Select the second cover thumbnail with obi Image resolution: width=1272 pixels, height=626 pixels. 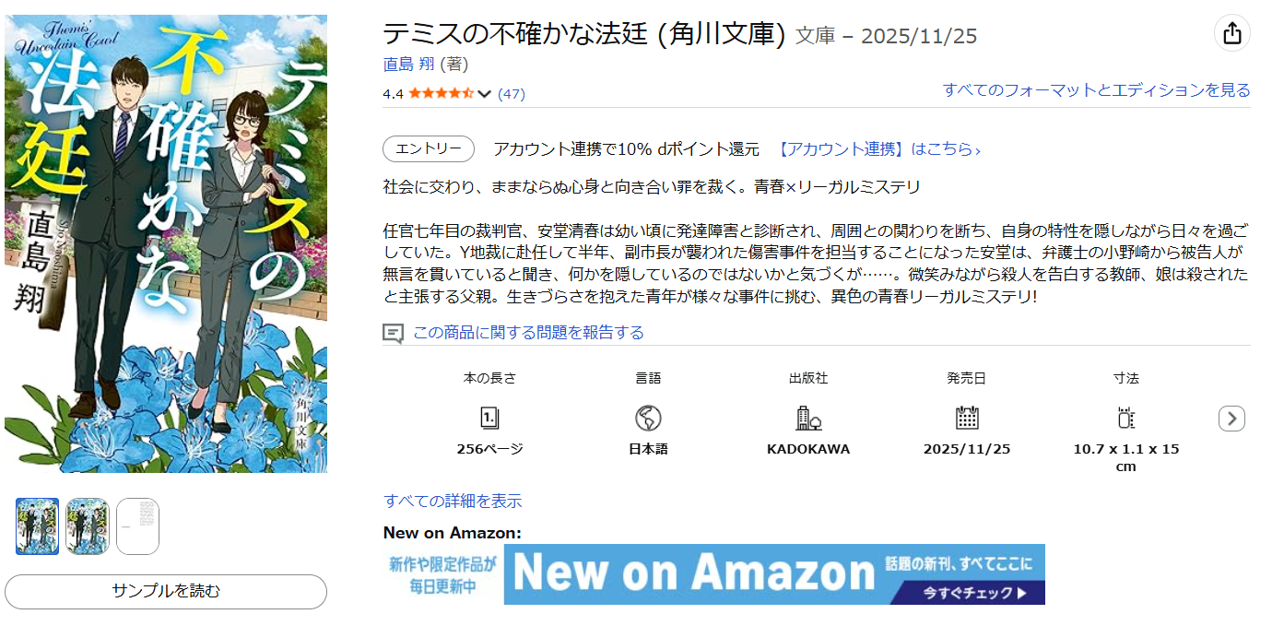88,526
